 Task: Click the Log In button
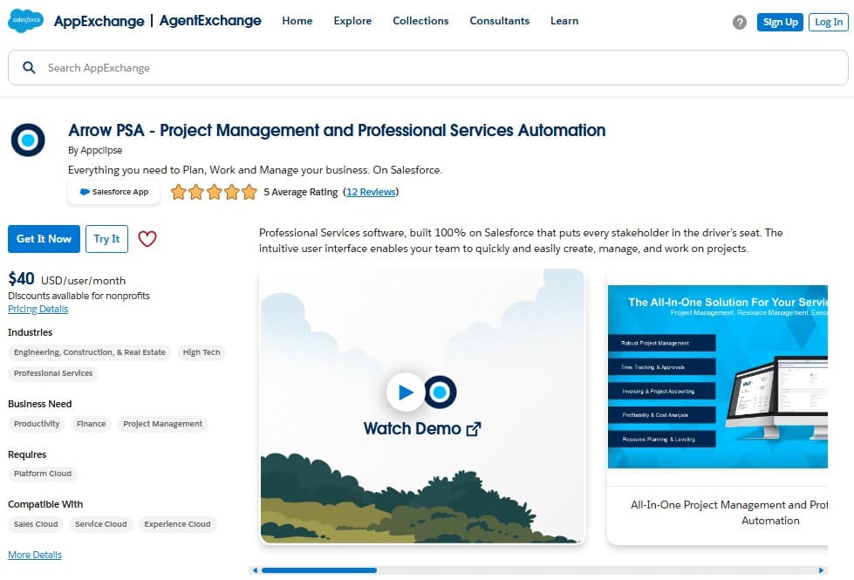(x=829, y=23)
